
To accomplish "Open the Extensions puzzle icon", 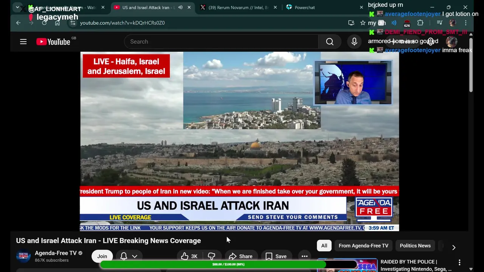I will pyautogui.click(x=420, y=23).
